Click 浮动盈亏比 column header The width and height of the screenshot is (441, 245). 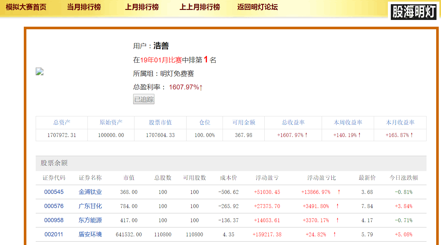[322, 178]
